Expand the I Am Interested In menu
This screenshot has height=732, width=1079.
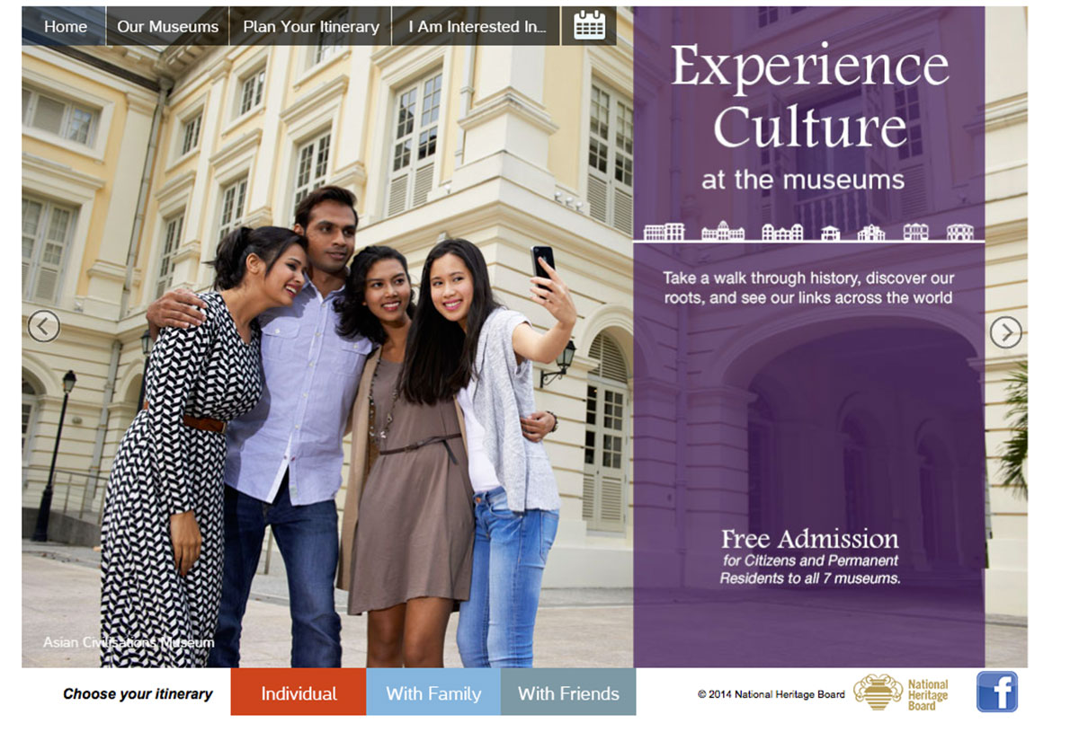click(477, 26)
